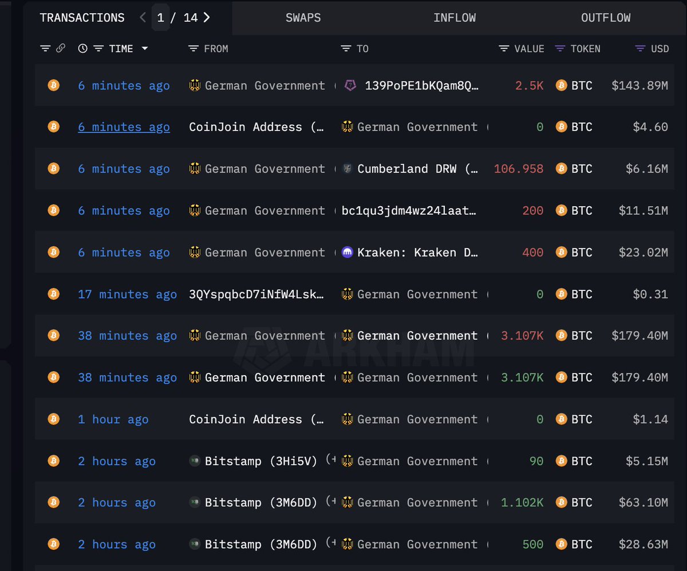Click Bitstamp (3Hi5V) sender

tap(260, 461)
